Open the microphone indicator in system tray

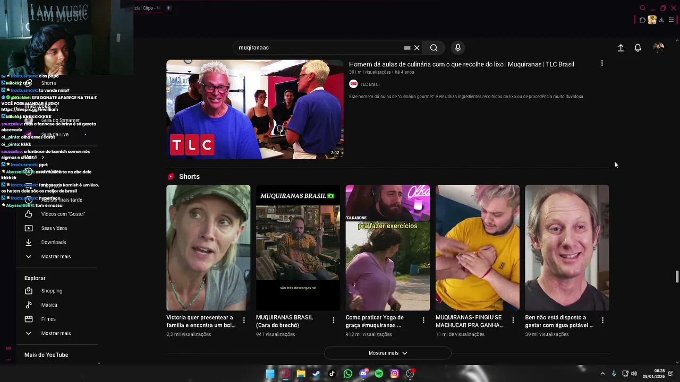click(x=614, y=374)
